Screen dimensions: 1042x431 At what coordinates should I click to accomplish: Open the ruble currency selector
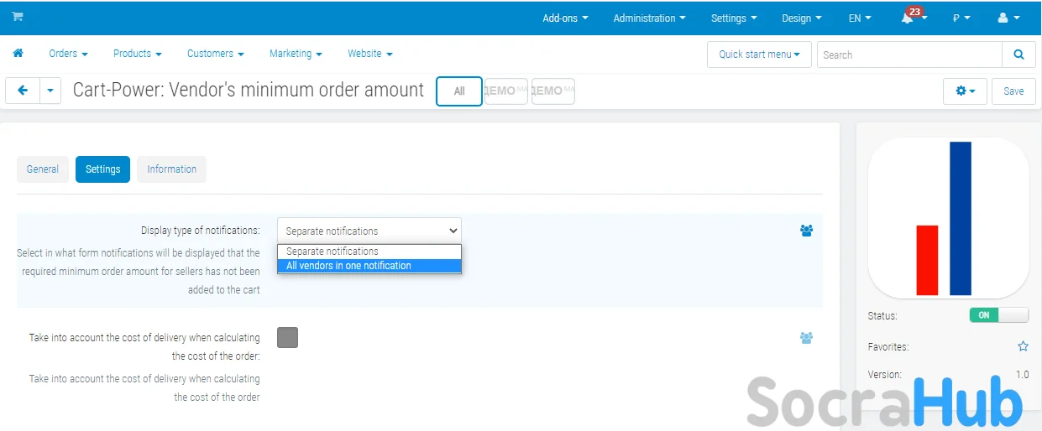tap(961, 18)
